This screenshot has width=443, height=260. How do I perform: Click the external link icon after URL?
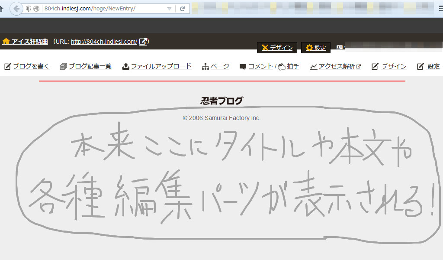point(143,42)
